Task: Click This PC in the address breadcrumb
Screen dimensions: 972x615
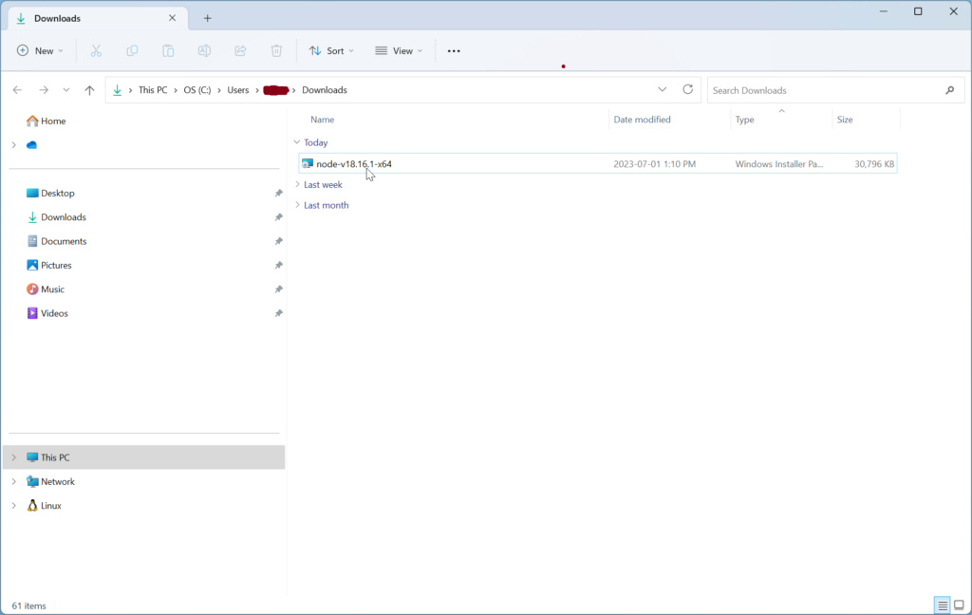Action: point(153,90)
